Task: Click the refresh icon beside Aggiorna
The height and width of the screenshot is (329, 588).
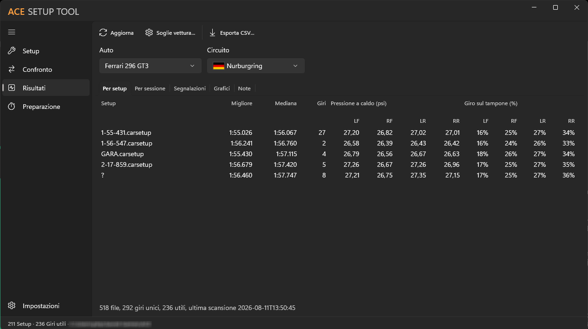Action: 103,33
